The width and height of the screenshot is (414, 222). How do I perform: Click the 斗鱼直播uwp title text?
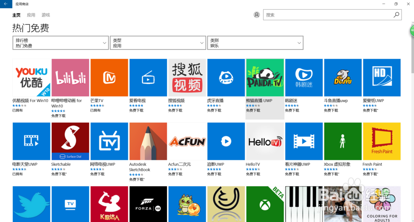click(336, 101)
